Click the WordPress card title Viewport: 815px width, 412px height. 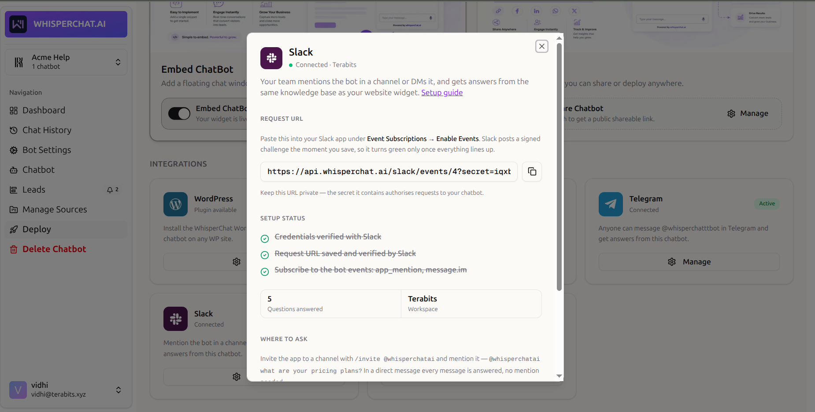(214, 199)
